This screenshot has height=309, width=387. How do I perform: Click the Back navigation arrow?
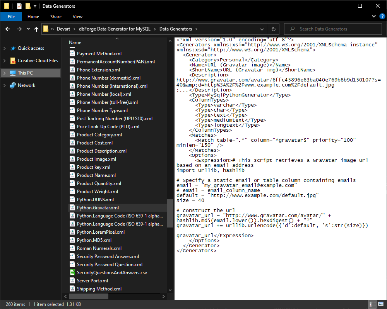[8, 29]
